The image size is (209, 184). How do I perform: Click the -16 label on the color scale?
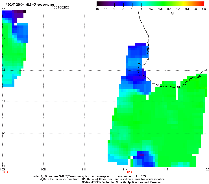pos(96,9)
